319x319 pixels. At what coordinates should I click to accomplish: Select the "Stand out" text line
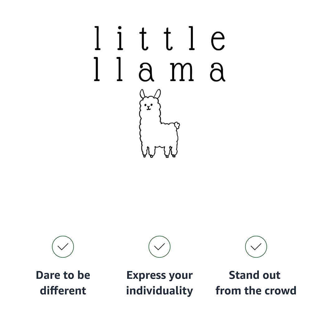click(255, 275)
